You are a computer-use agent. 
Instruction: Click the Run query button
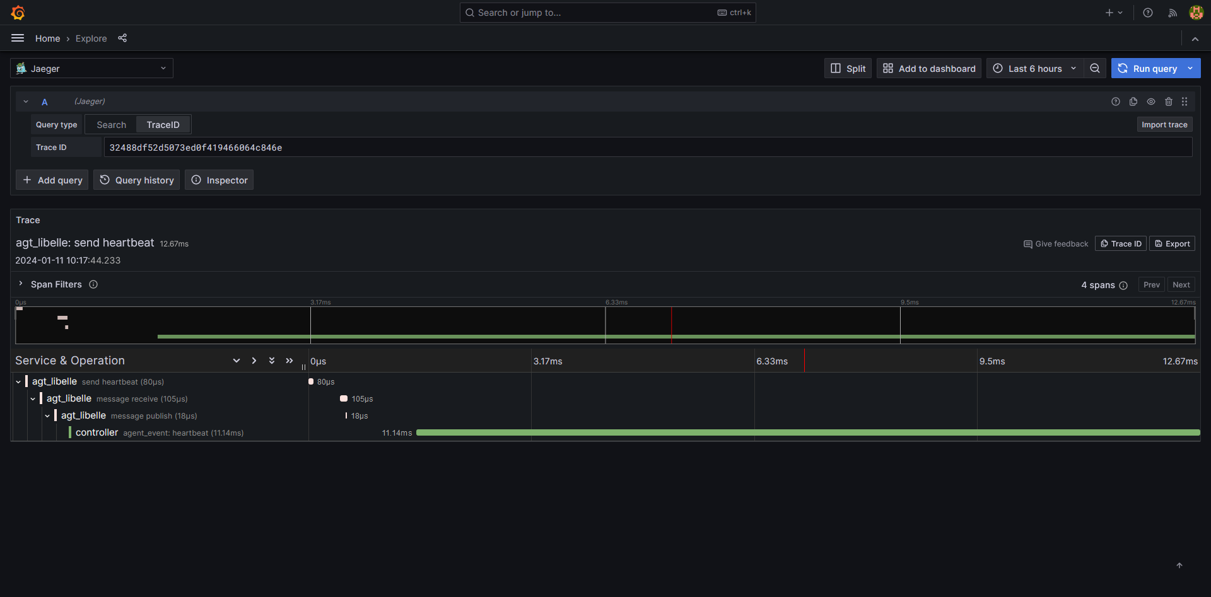pos(1148,69)
